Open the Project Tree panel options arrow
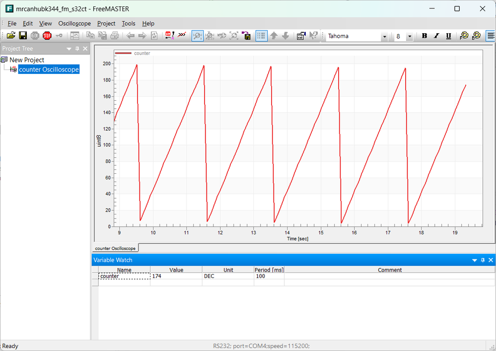 [x=69, y=49]
